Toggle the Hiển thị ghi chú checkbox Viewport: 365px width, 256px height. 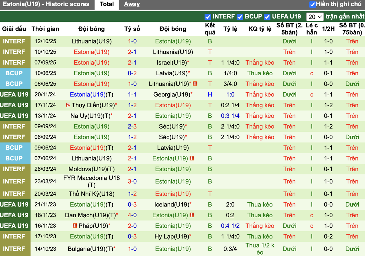point(313,4)
